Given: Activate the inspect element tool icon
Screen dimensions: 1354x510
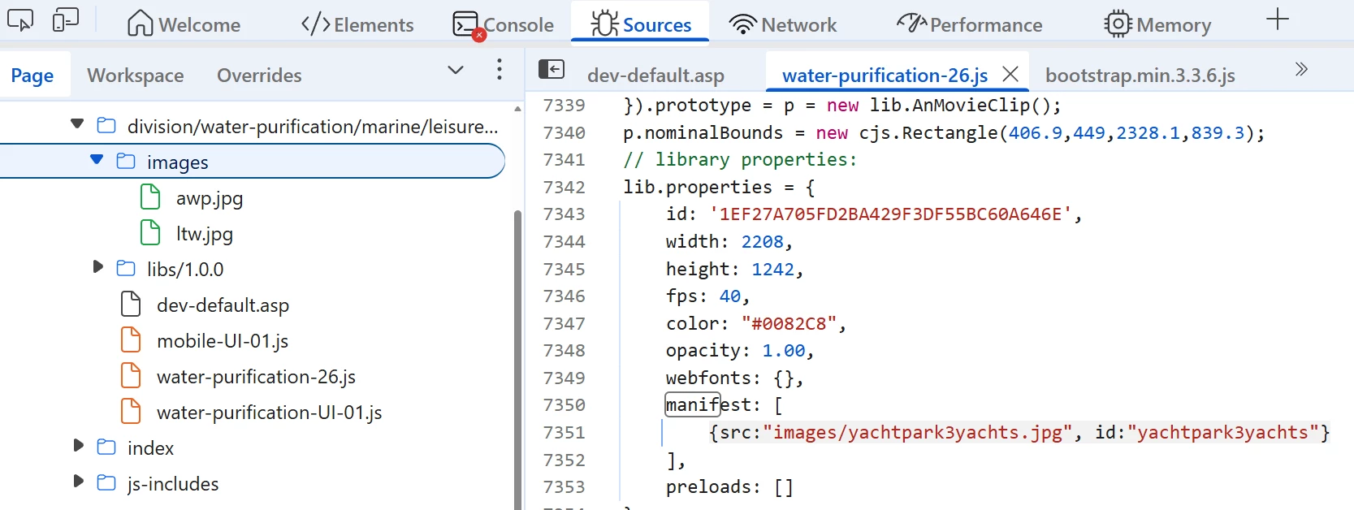Looking at the screenshot, I should (x=20, y=19).
